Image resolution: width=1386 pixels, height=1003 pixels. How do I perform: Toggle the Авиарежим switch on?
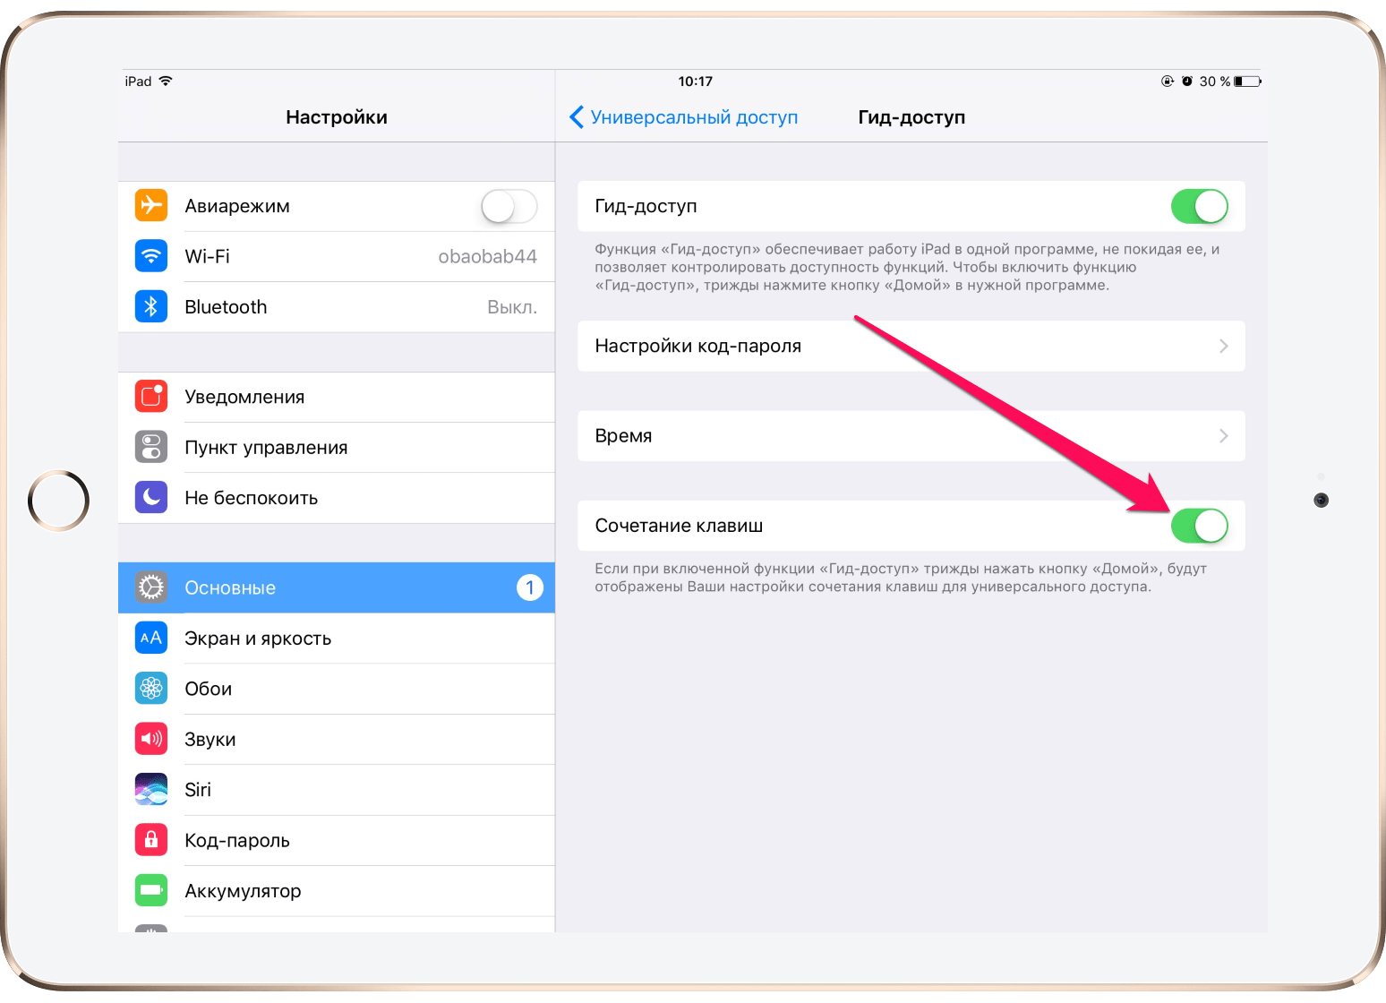(509, 206)
